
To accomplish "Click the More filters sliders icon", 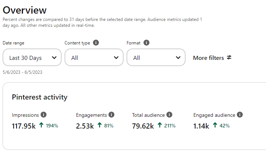I will point(229,58).
